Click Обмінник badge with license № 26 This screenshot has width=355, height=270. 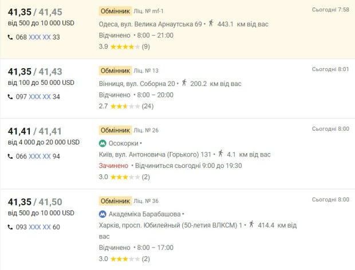click(115, 130)
